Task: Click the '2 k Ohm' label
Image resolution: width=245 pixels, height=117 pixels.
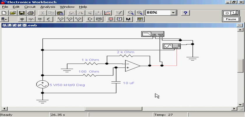Action: point(125,52)
